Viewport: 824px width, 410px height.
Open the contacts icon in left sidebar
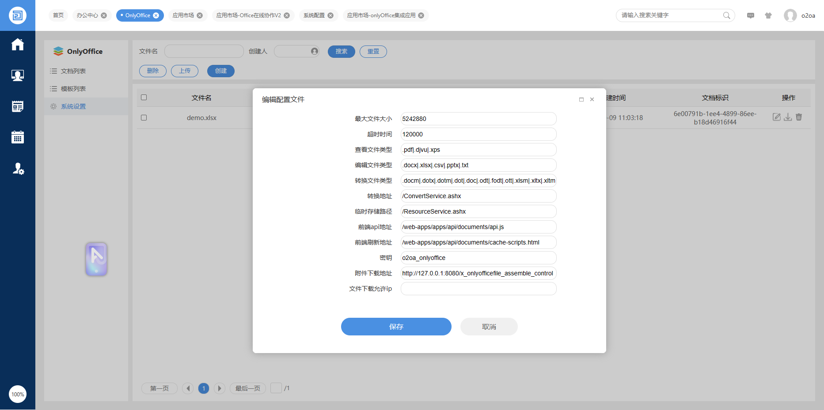click(x=18, y=75)
